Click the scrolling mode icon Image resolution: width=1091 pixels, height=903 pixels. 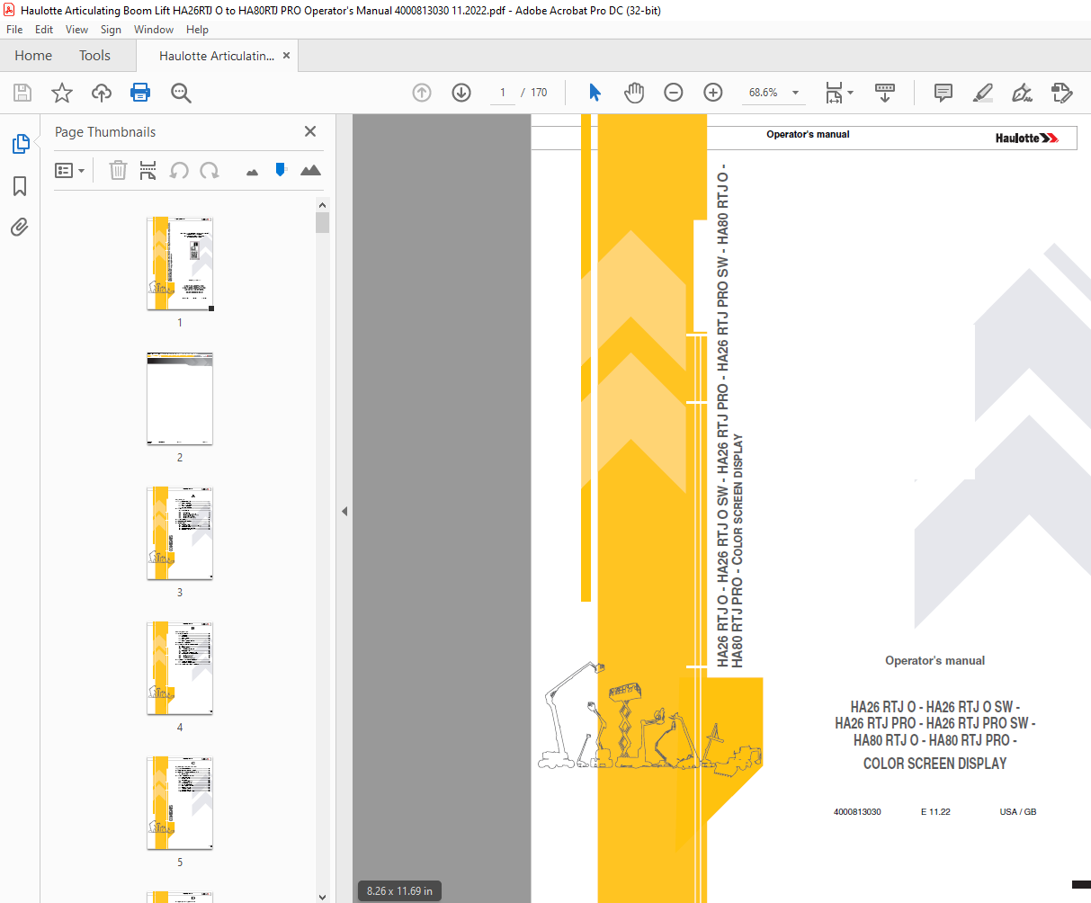[x=885, y=93]
